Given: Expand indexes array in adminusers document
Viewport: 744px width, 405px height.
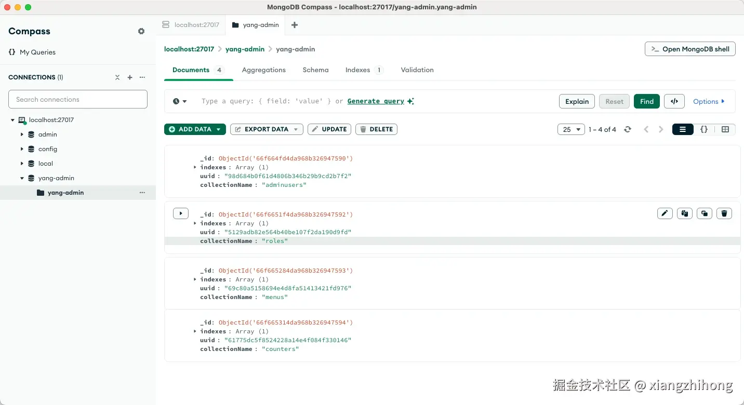Looking at the screenshot, I should [195, 167].
